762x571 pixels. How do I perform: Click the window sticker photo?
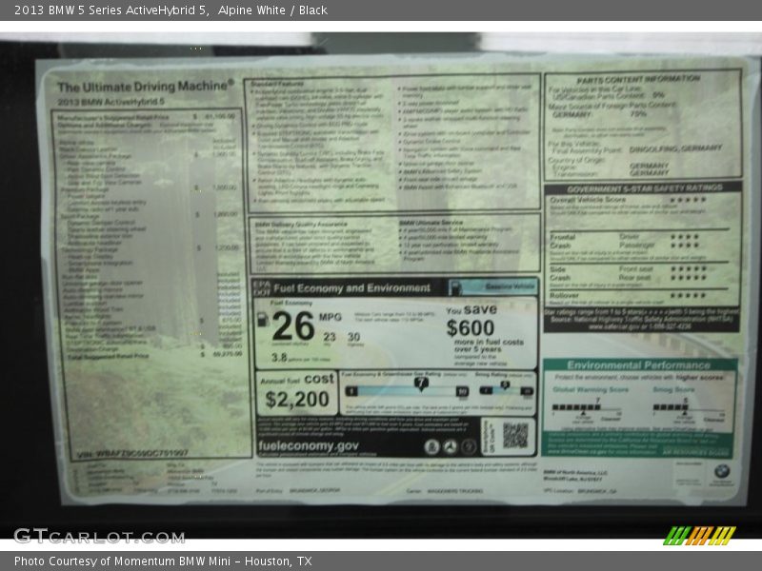click(x=380, y=285)
